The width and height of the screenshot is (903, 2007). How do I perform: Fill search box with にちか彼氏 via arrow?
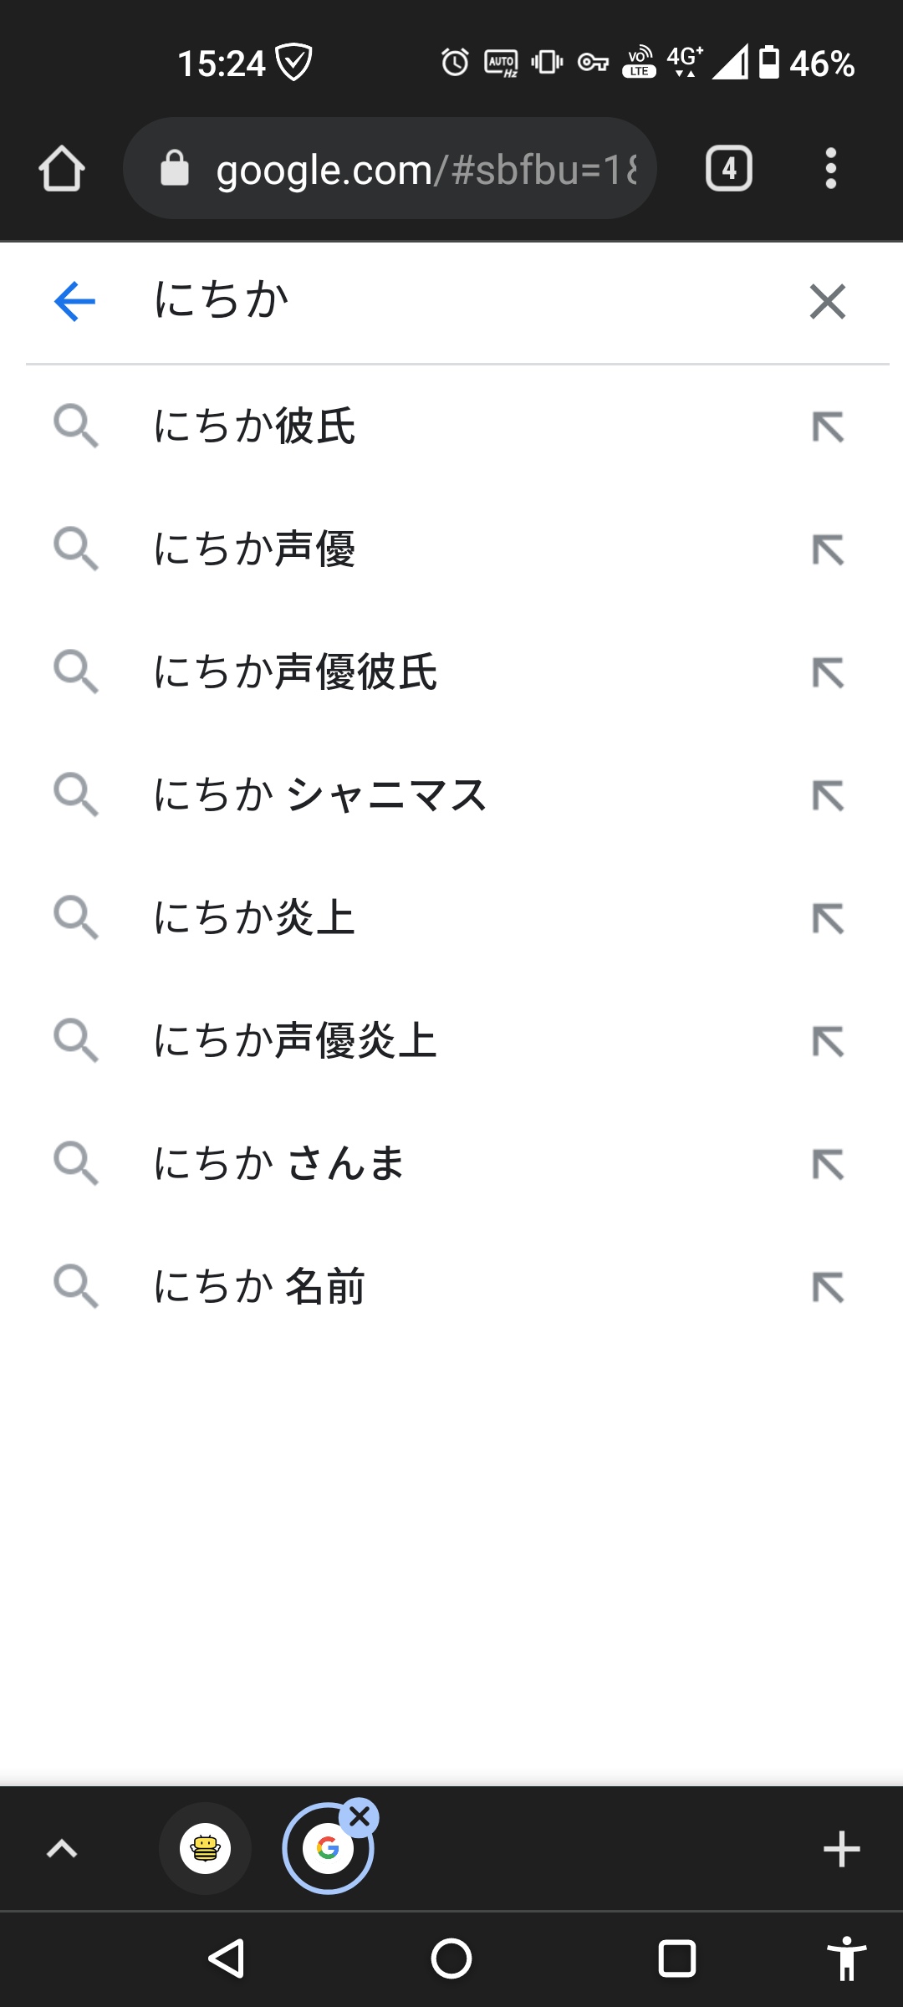tap(828, 426)
